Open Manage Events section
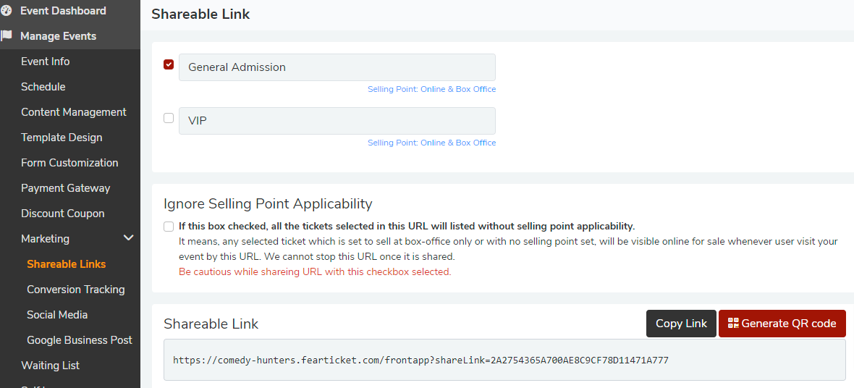Screen dimensions: 854x388 [x=59, y=36]
